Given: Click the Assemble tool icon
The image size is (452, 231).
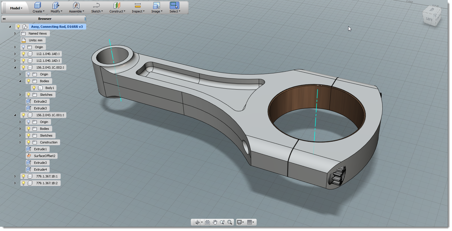Looking at the screenshot, I should (76, 5).
